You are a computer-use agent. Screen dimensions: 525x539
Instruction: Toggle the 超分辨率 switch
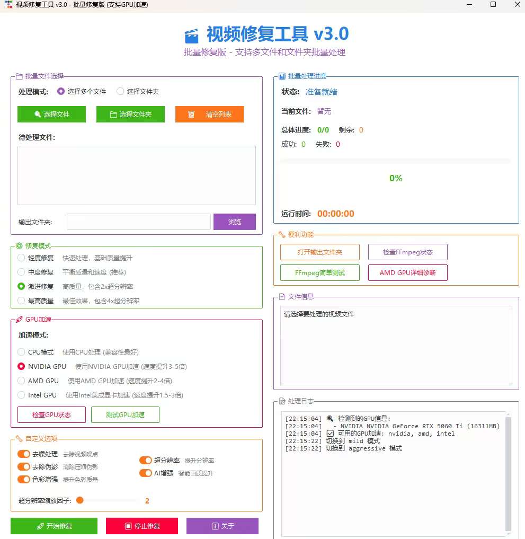pos(145,460)
